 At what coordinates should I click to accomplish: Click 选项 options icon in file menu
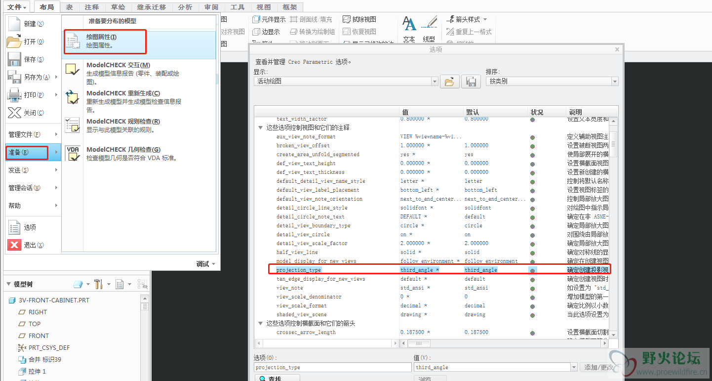(14, 227)
